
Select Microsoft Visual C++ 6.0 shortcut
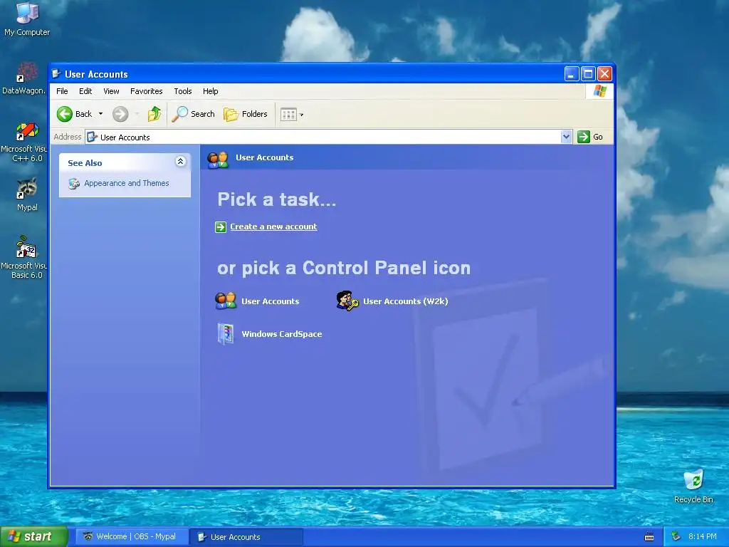coord(24,142)
